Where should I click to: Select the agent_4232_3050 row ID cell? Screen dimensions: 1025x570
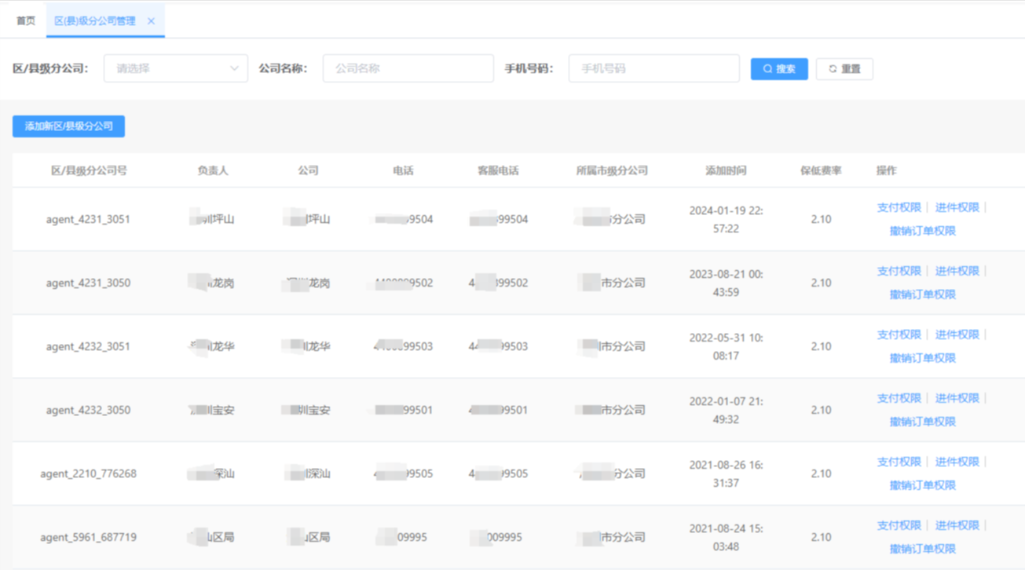[x=88, y=410]
